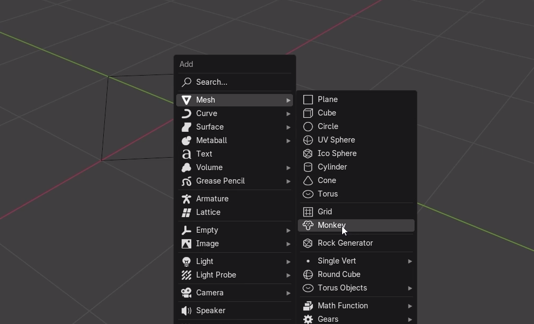Click the Math Function icon
Screen dimensions: 534x324
coord(308,306)
